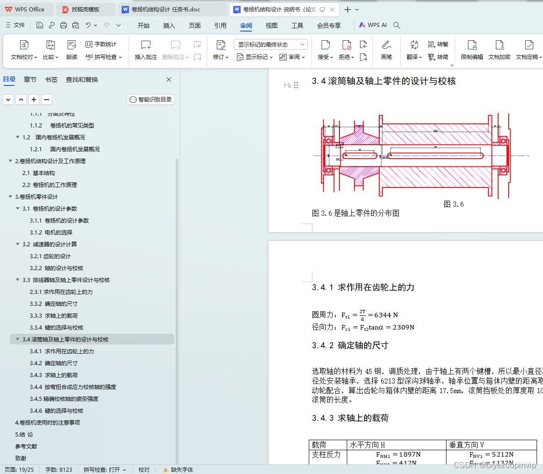This screenshot has width=543, height=474.
Task: Click the WPS AI button
Action: click(373, 25)
